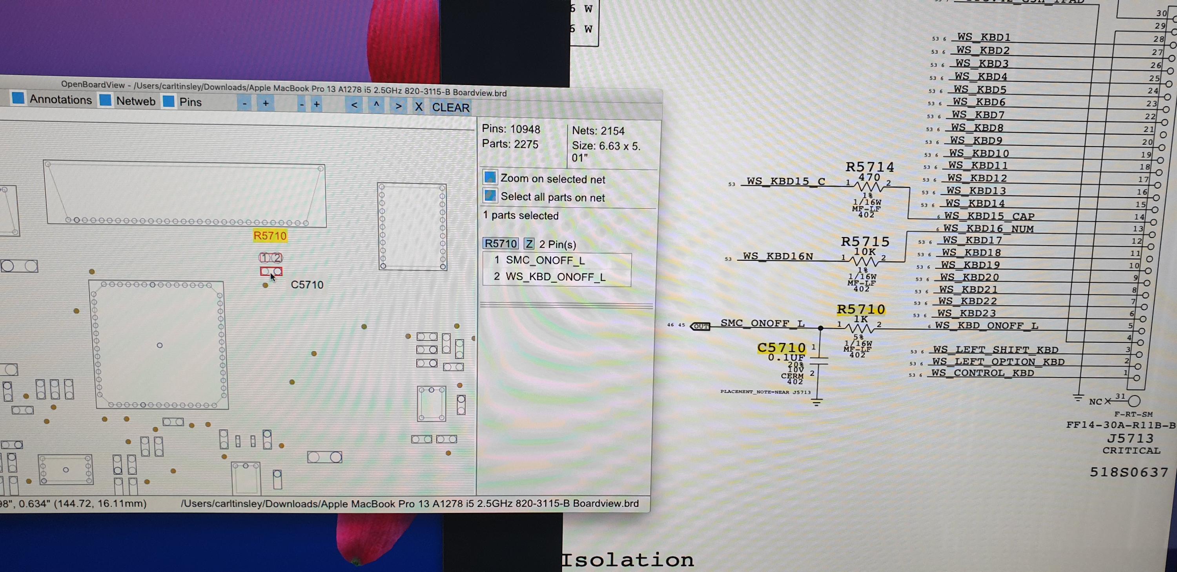1177x572 pixels.
Task: Click the second plus button beside Pins
Action: [317, 105]
